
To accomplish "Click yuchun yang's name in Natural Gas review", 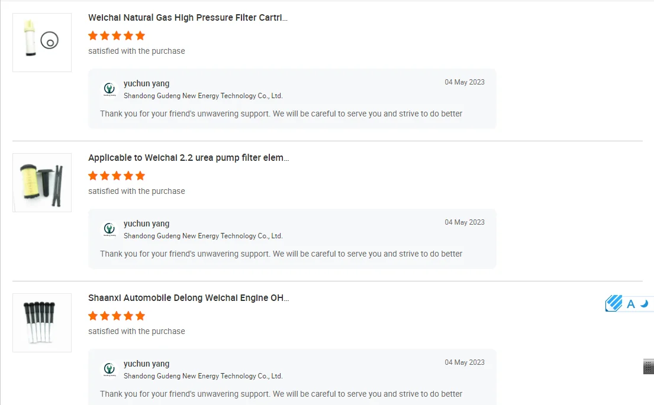I will pyautogui.click(x=146, y=83).
